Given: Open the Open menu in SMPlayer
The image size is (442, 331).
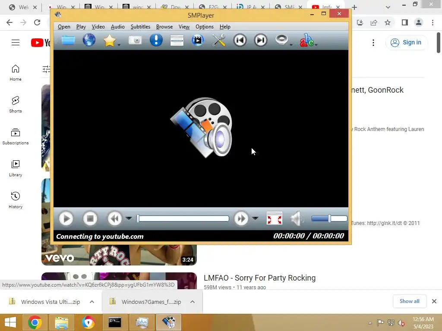Looking at the screenshot, I should (64, 27).
